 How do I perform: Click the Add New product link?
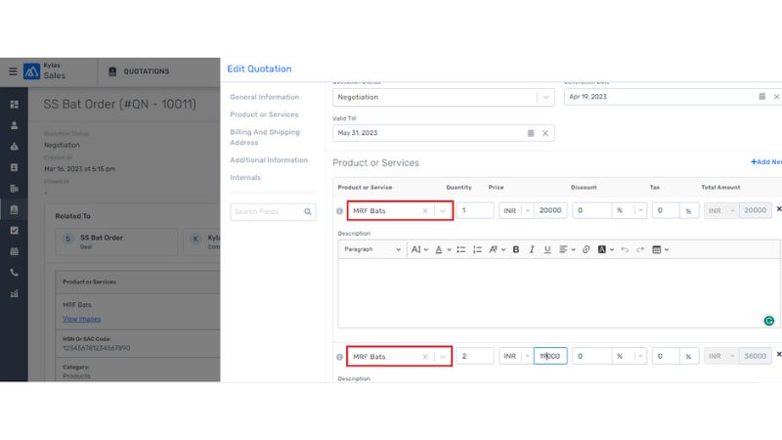[766, 161]
